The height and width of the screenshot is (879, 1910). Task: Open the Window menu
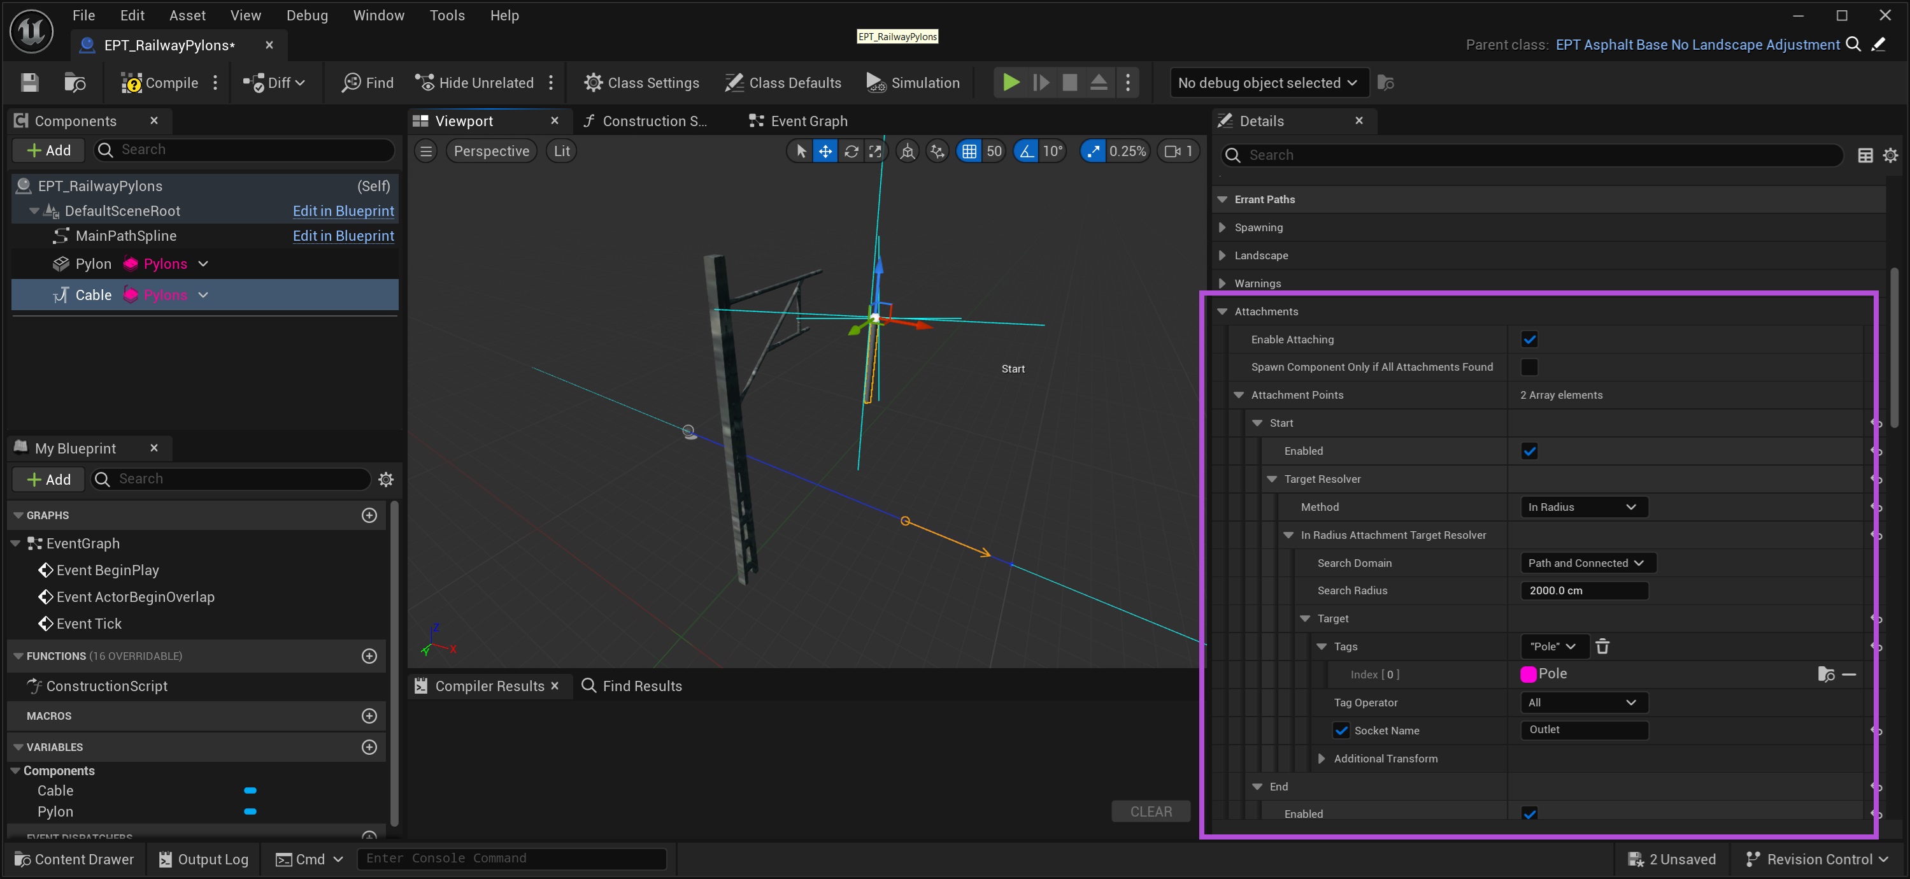pyautogui.click(x=378, y=15)
